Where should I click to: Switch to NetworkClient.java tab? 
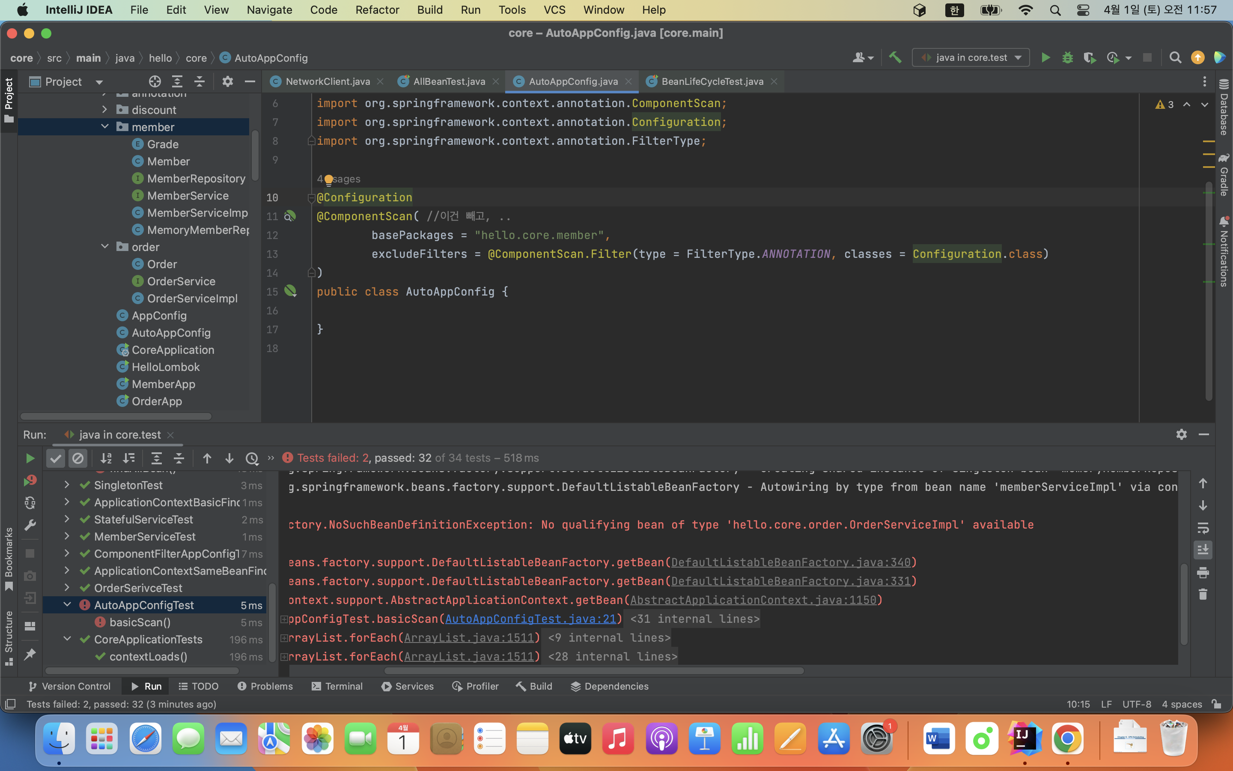pyautogui.click(x=328, y=81)
